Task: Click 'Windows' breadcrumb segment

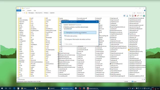Action: coord(46,13)
